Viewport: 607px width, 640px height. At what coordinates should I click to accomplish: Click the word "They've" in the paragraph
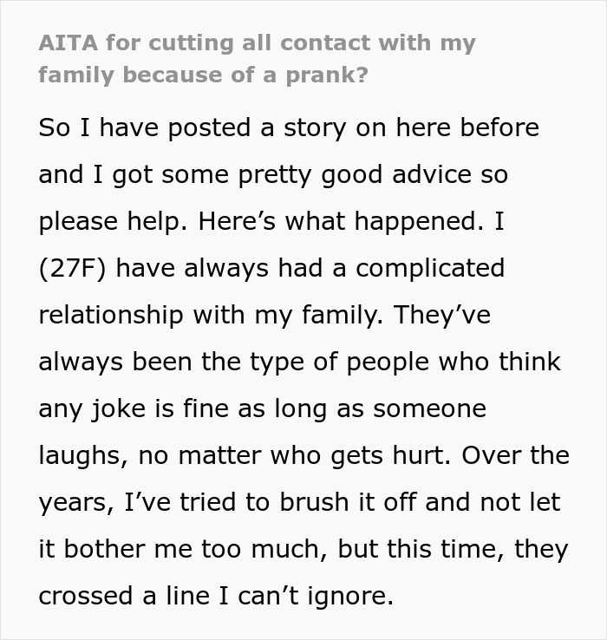442,316
